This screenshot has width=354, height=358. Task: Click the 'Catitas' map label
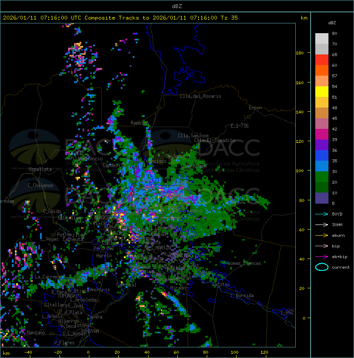click(221, 285)
